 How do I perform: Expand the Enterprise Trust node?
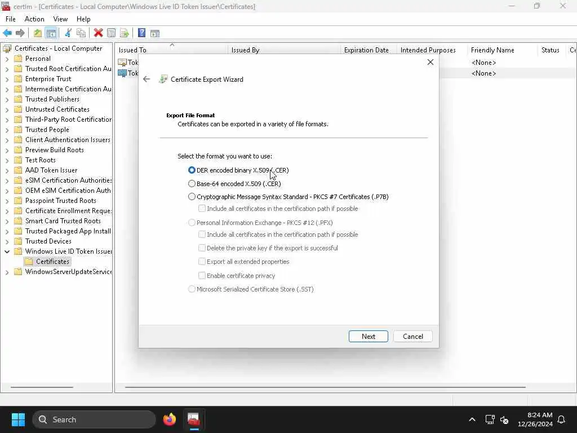pyautogui.click(x=7, y=79)
